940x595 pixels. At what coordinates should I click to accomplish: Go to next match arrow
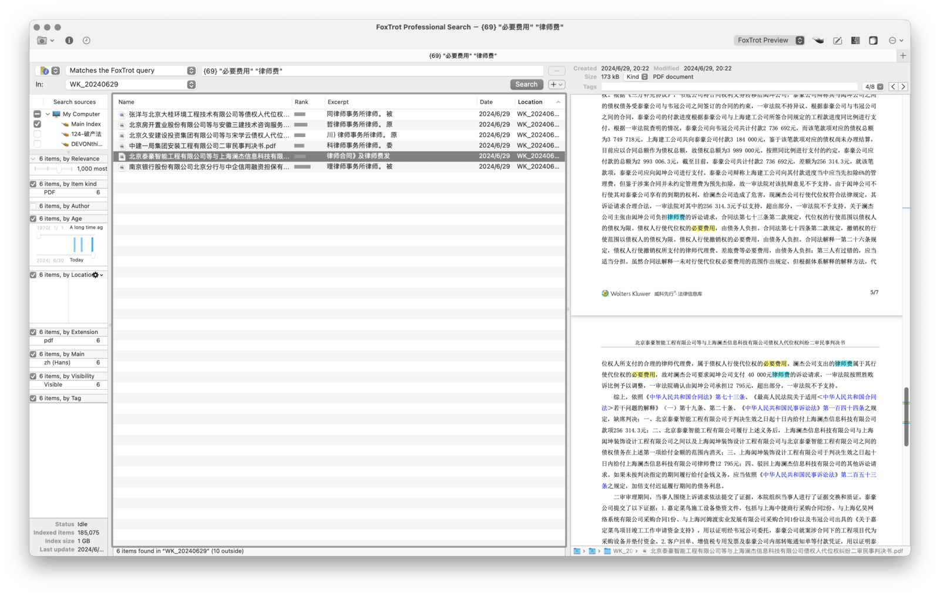click(904, 86)
